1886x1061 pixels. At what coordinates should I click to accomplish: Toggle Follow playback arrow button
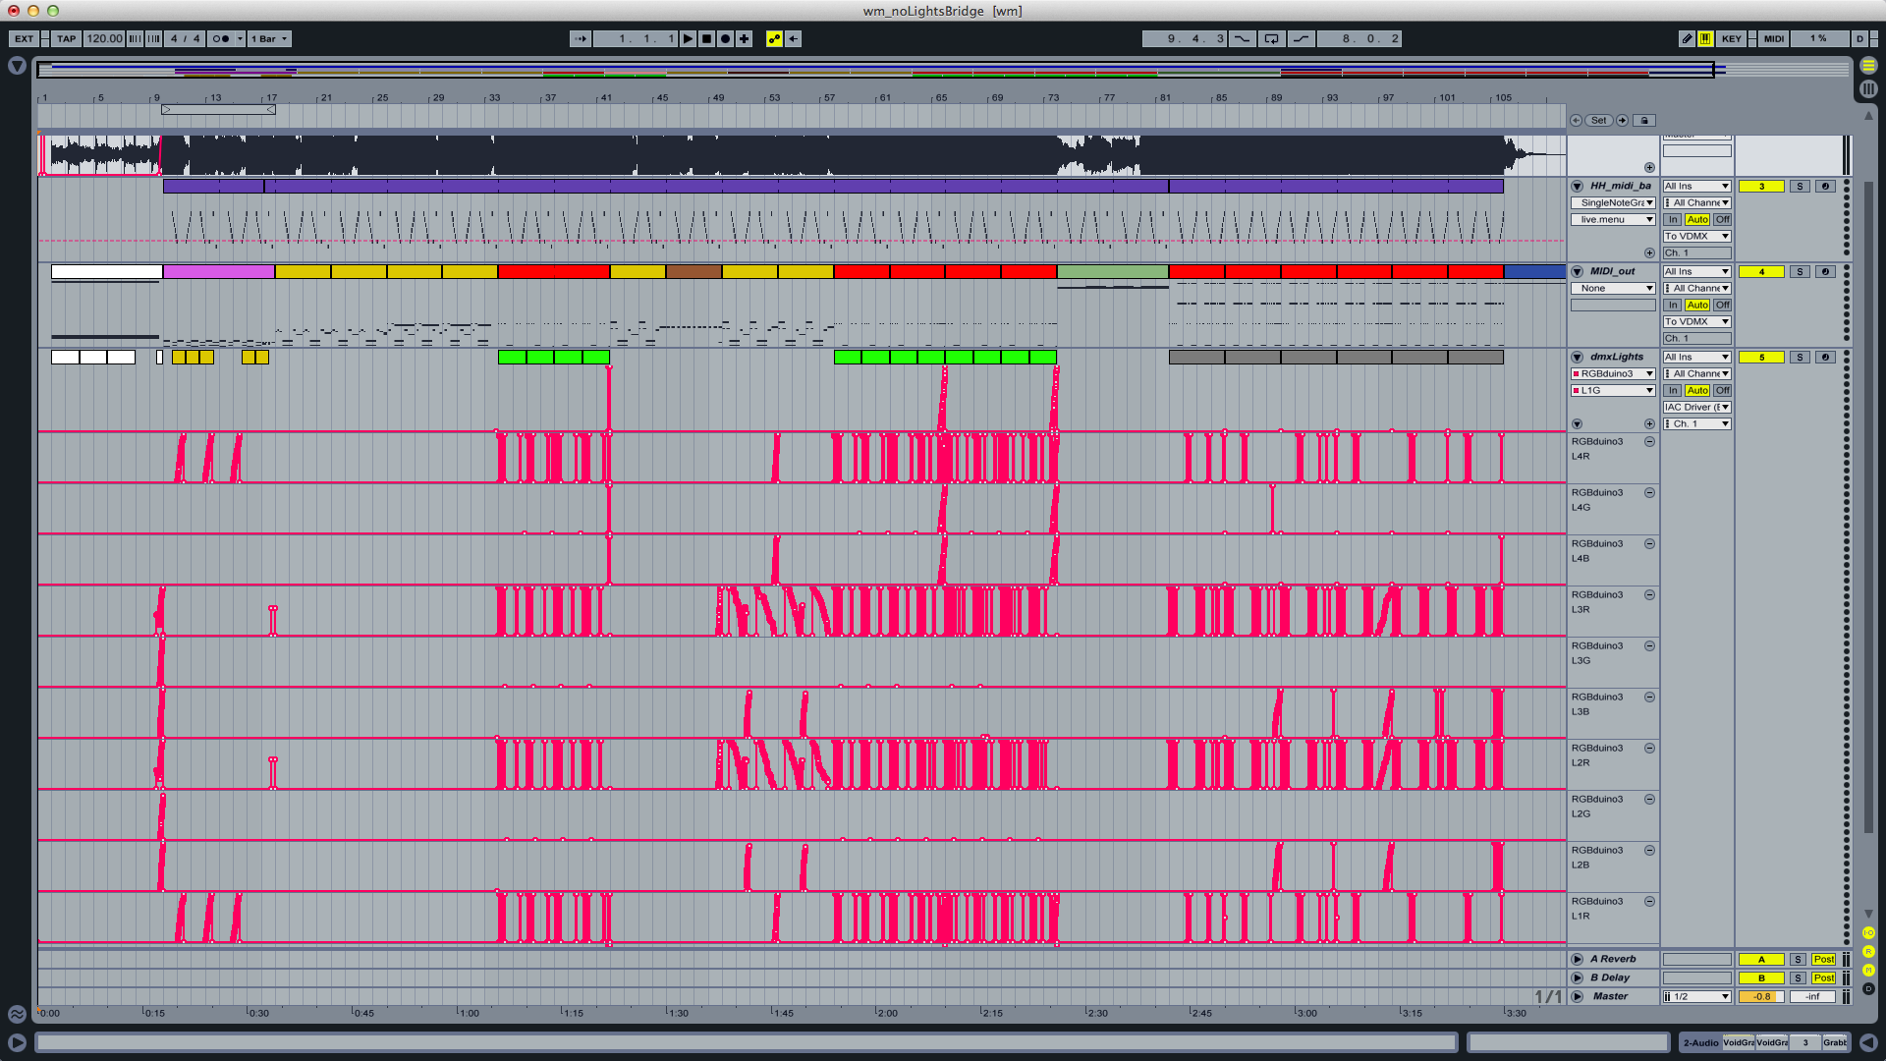coord(581,38)
